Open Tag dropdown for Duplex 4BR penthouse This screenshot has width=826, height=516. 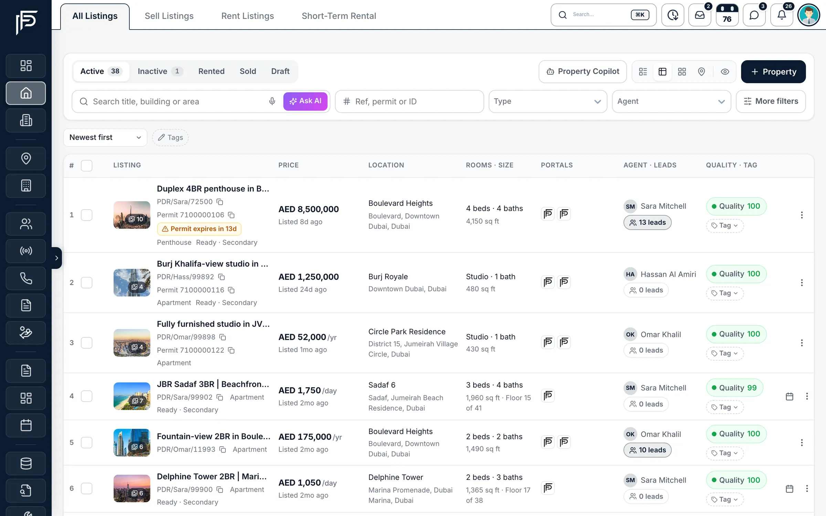click(x=724, y=226)
